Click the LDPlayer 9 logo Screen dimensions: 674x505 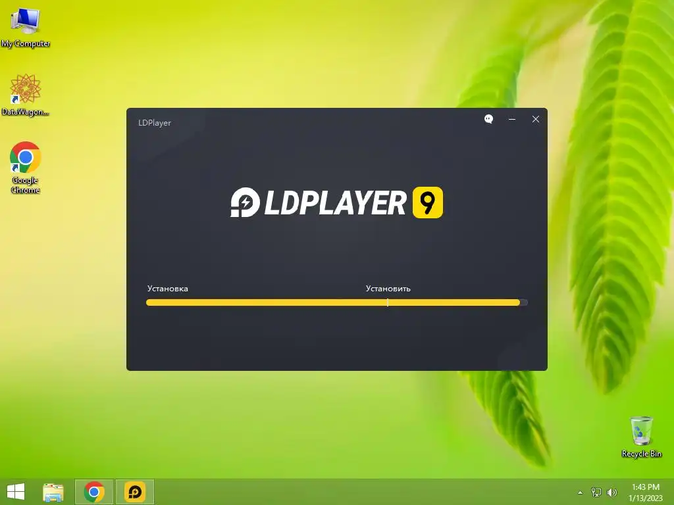point(336,203)
